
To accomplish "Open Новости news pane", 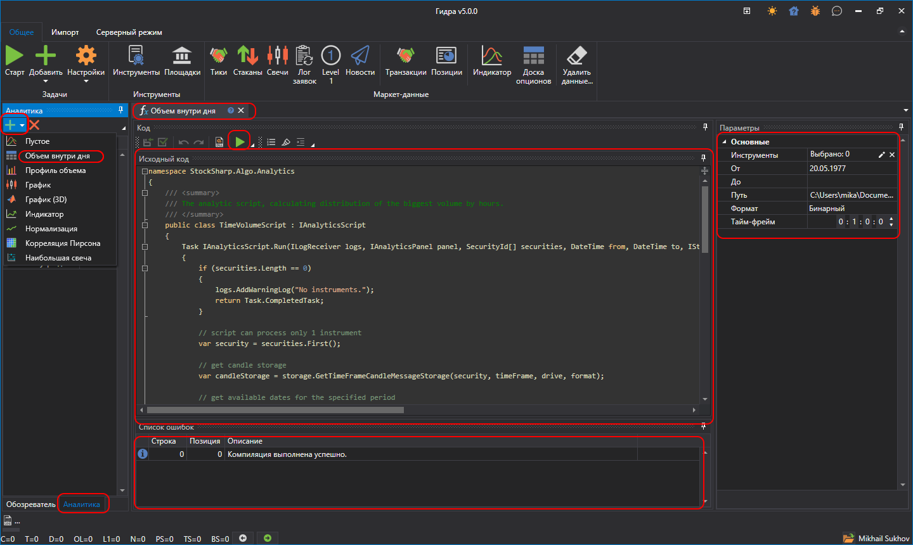I will [x=360, y=60].
